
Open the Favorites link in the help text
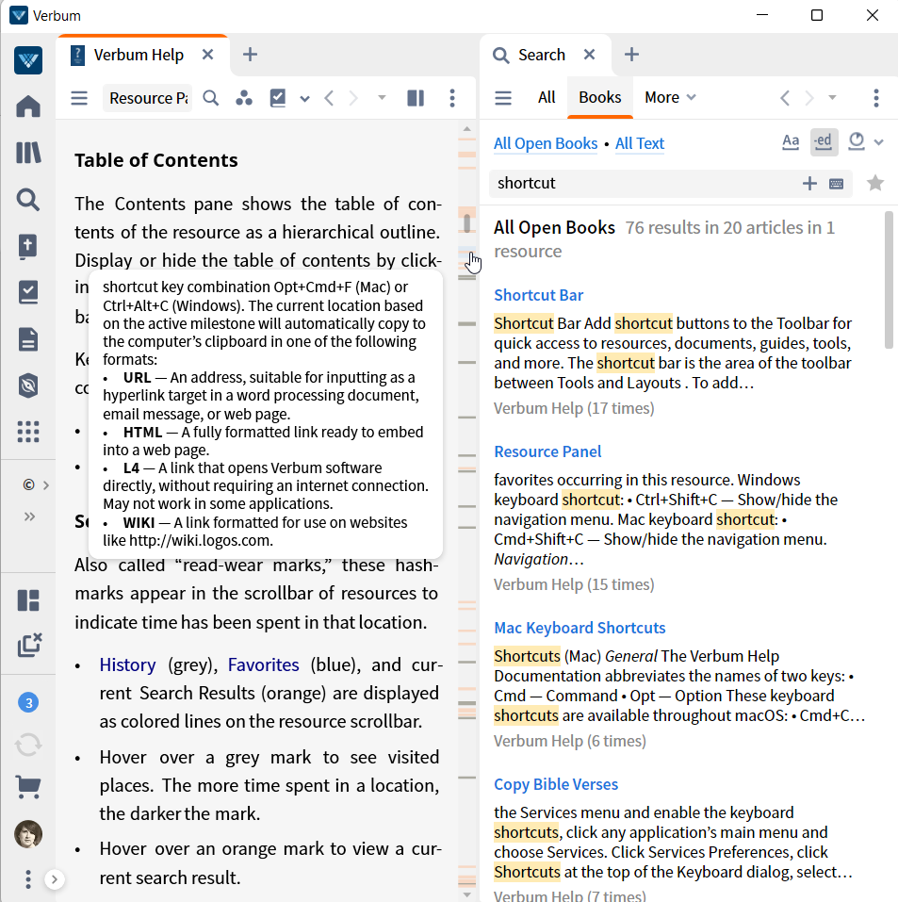(x=264, y=664)
